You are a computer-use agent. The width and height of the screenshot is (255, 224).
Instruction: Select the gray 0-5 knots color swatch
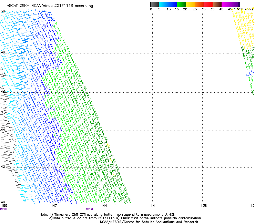pyautogui.click(x=154, y=4)
